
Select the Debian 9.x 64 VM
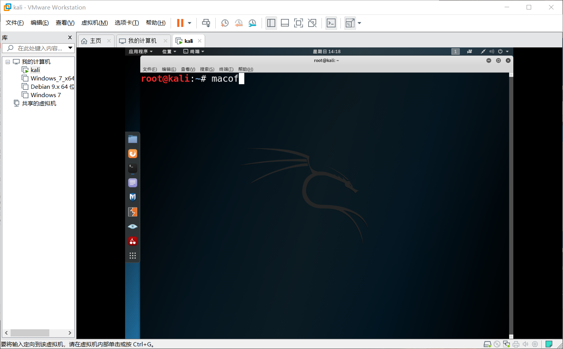52,87
